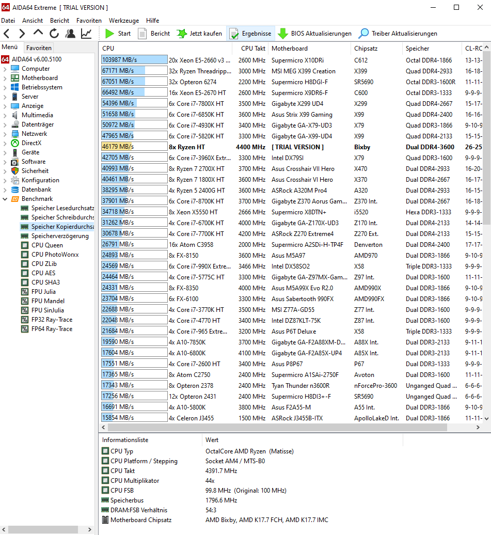Open Speicher Schreibdurchsatz benchmark
Viewport: 491px width, 535px height.
62,217
